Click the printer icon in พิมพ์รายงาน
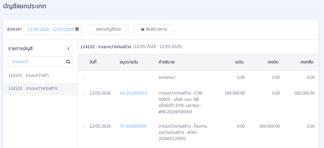The width and height of the screenshot is (324, 148). pyautogui.click(x=143, y=29)
